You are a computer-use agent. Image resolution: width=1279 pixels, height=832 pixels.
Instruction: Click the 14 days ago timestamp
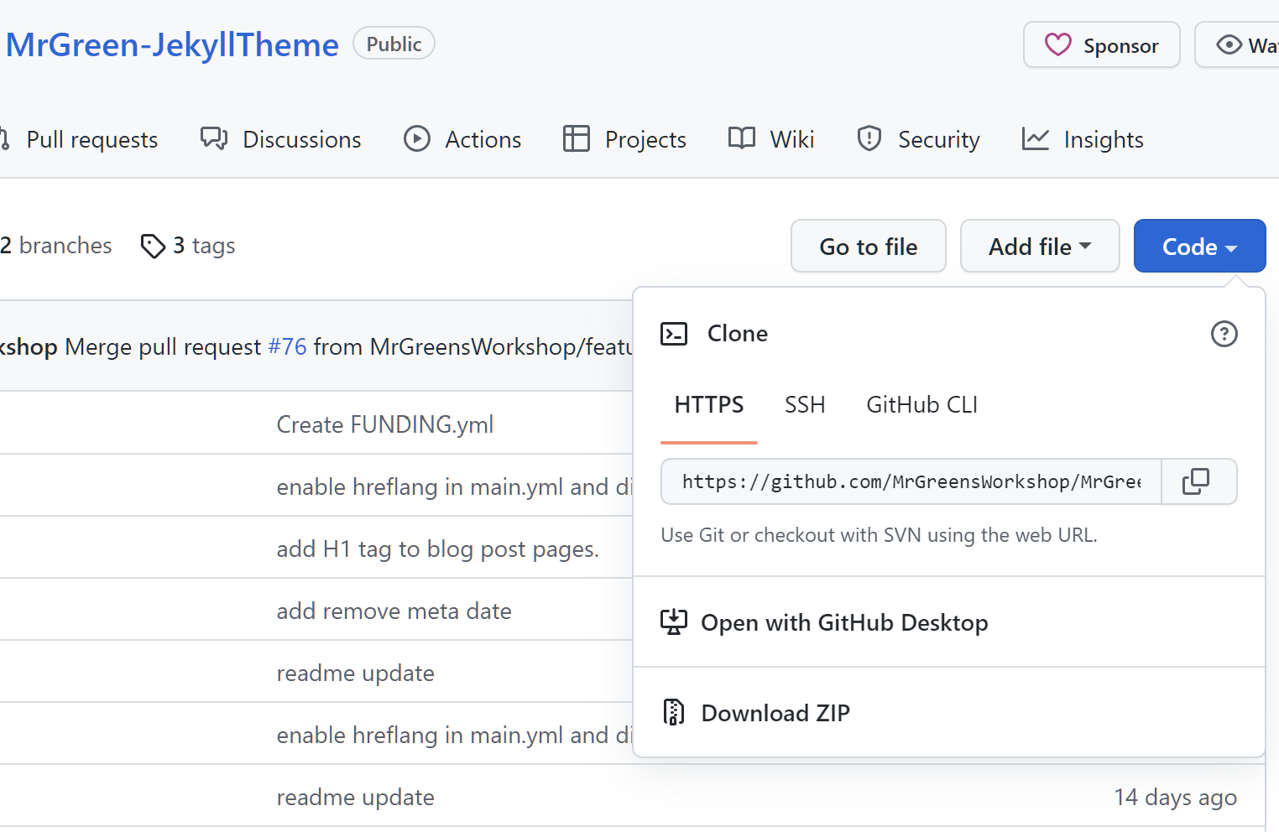click(x=1175, y=797)
